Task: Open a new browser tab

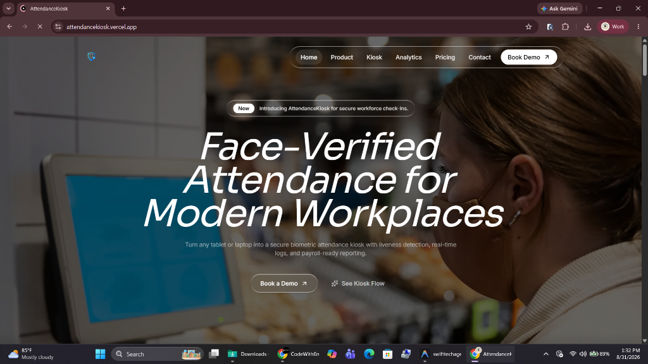Action: pyautogui.click(x=123, y=8)
